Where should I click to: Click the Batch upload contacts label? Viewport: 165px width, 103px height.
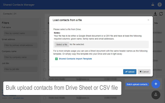(x=137, y=84)
